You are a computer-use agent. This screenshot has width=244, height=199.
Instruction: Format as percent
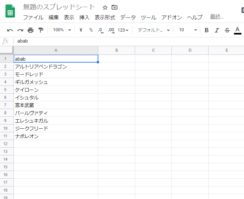pos(91,30)
